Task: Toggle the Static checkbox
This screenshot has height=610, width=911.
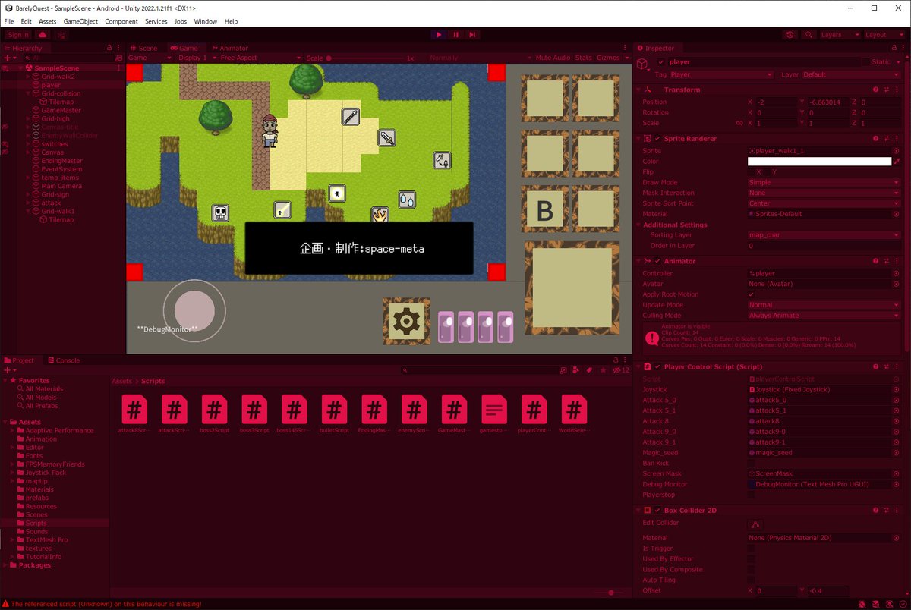Action: coord(866,62)
